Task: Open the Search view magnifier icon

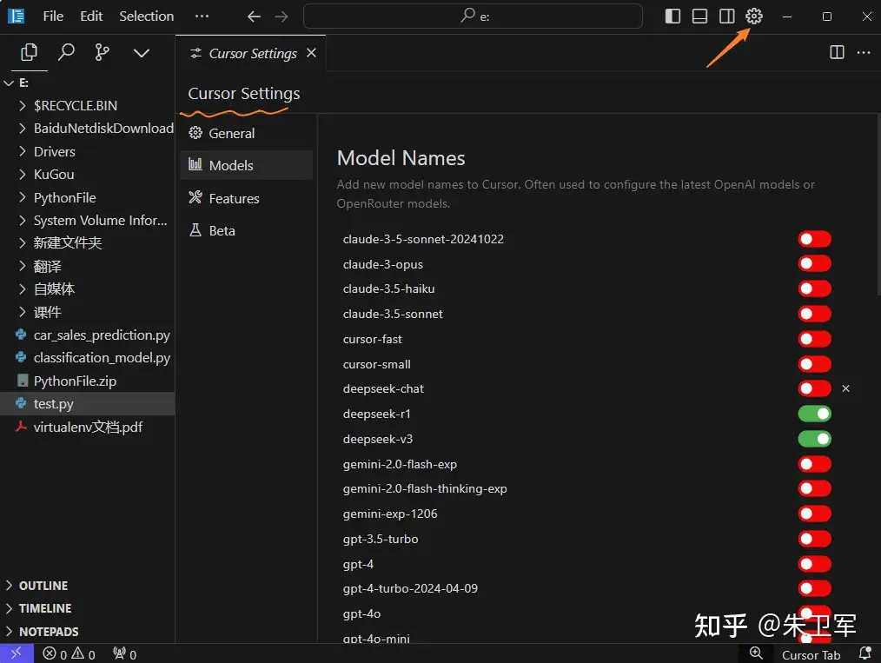Action: 66,53
